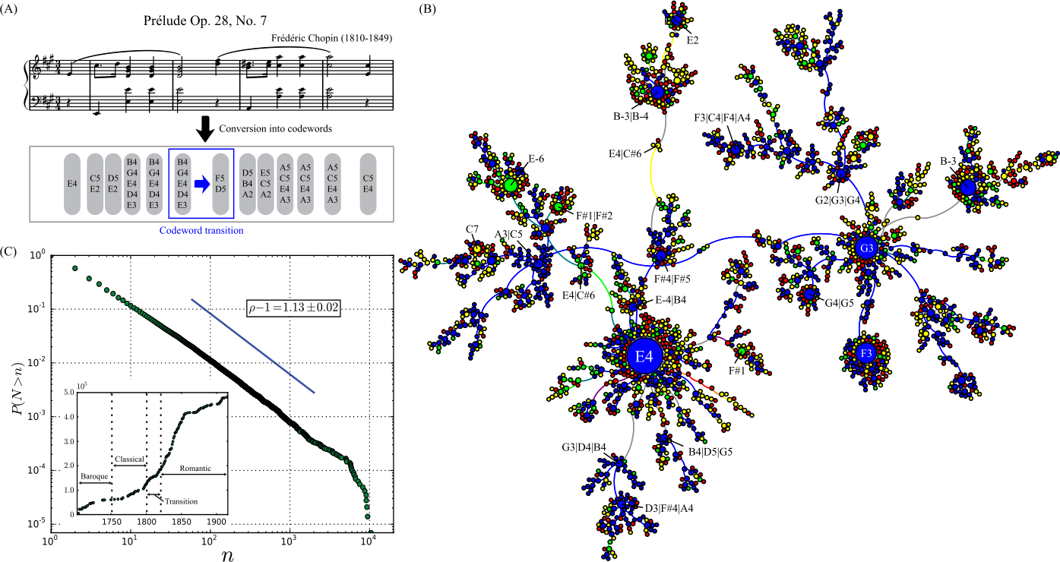Select the 'Codeword transition' blue caption
The width and height of the screenshot is (1060, 562).
[x=201, y=230]
